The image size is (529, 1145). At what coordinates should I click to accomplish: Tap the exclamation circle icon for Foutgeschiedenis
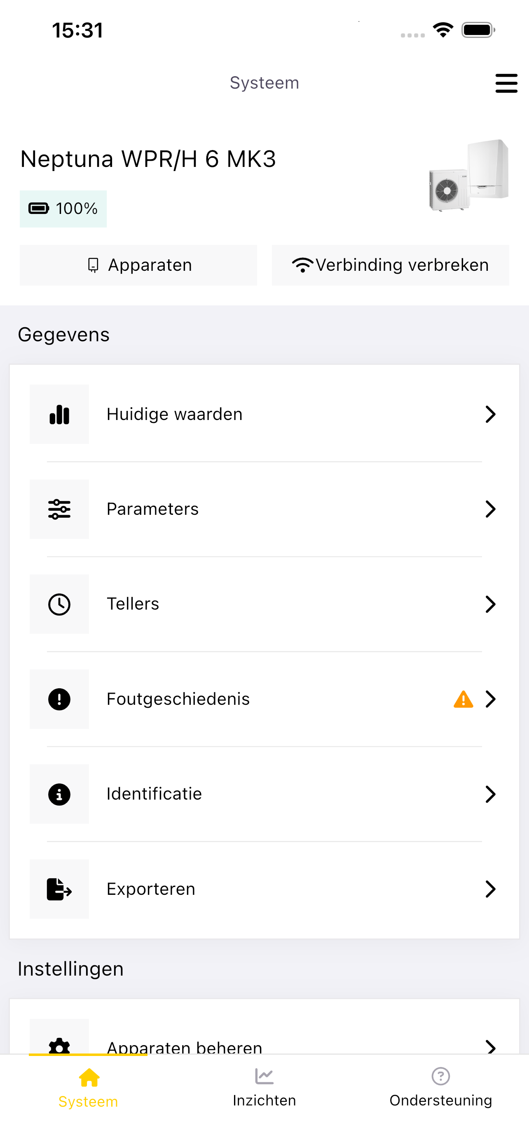pyautogui.click(x=59, y=699)
